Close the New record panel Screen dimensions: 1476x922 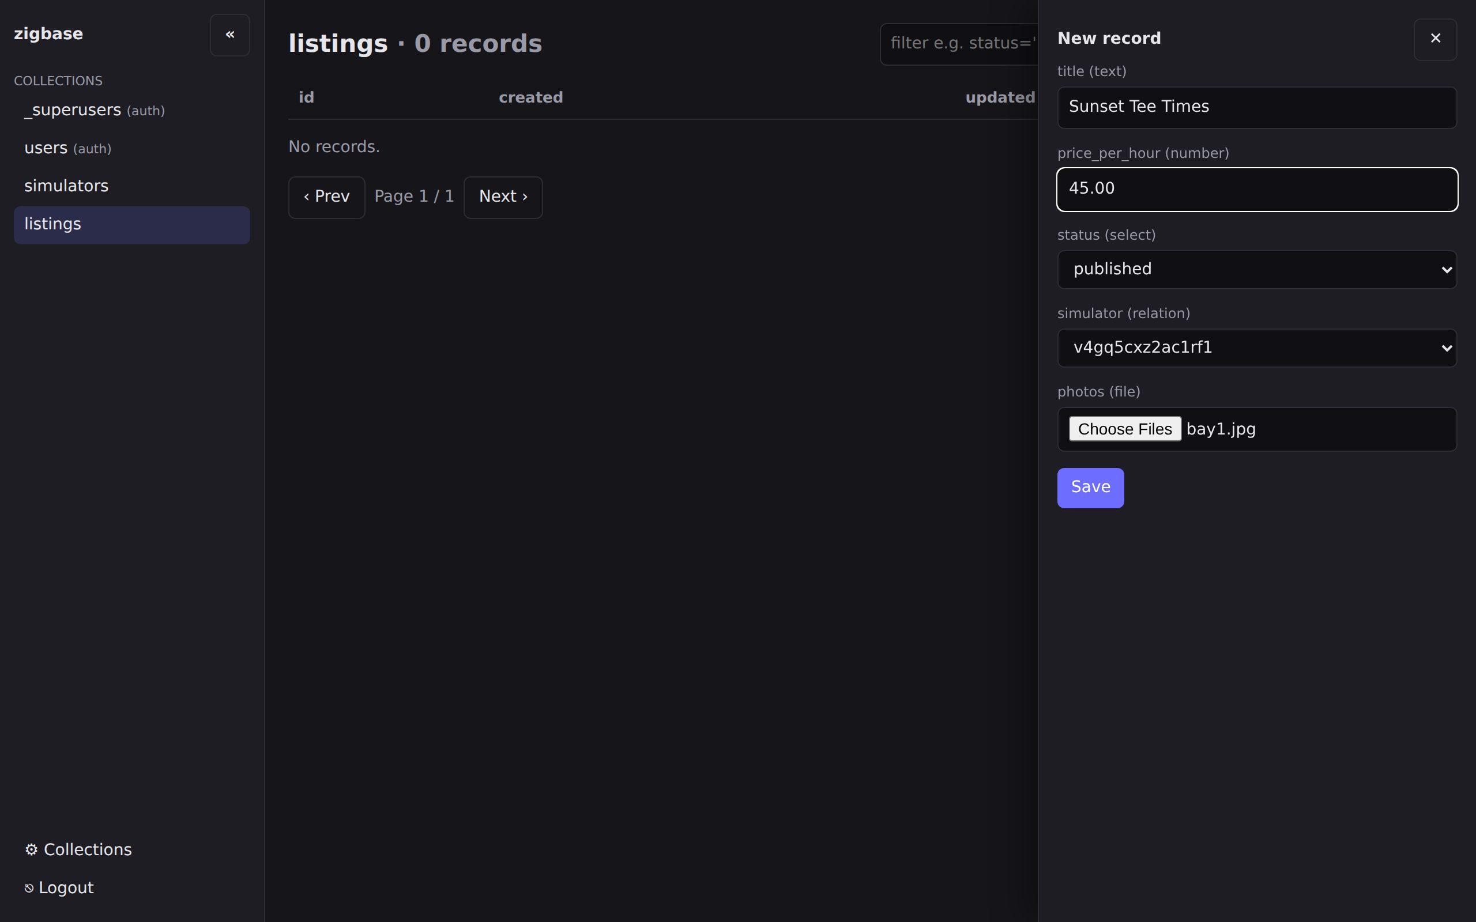pyautogui.click(x=1435, y=39)
